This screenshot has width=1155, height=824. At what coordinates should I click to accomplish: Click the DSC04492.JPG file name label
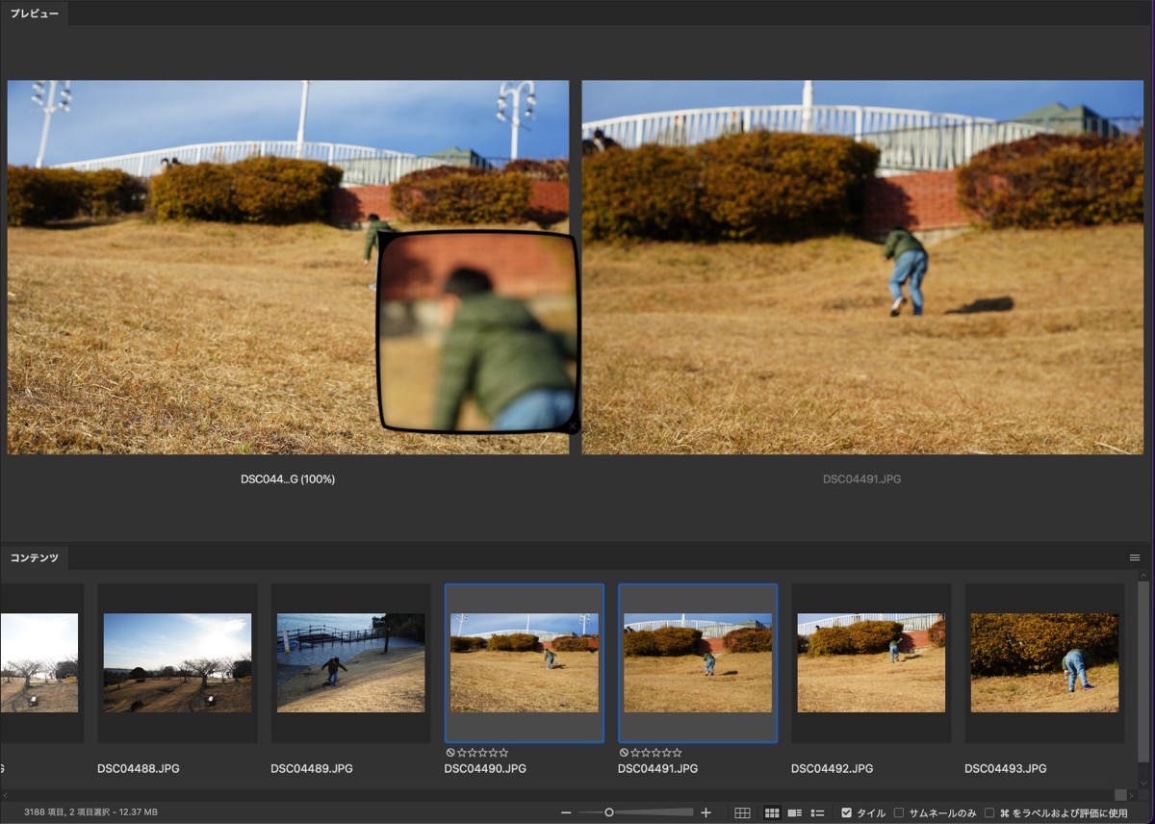833,769
